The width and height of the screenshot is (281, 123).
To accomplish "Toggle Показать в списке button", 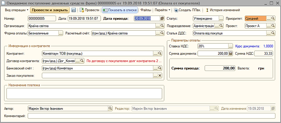I will pyautogui.click(x=120, y=10).
